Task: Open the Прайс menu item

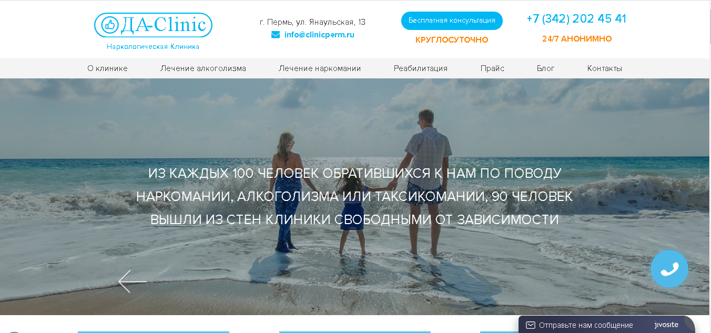Action: pyautogui.click(x=492, y=68)
